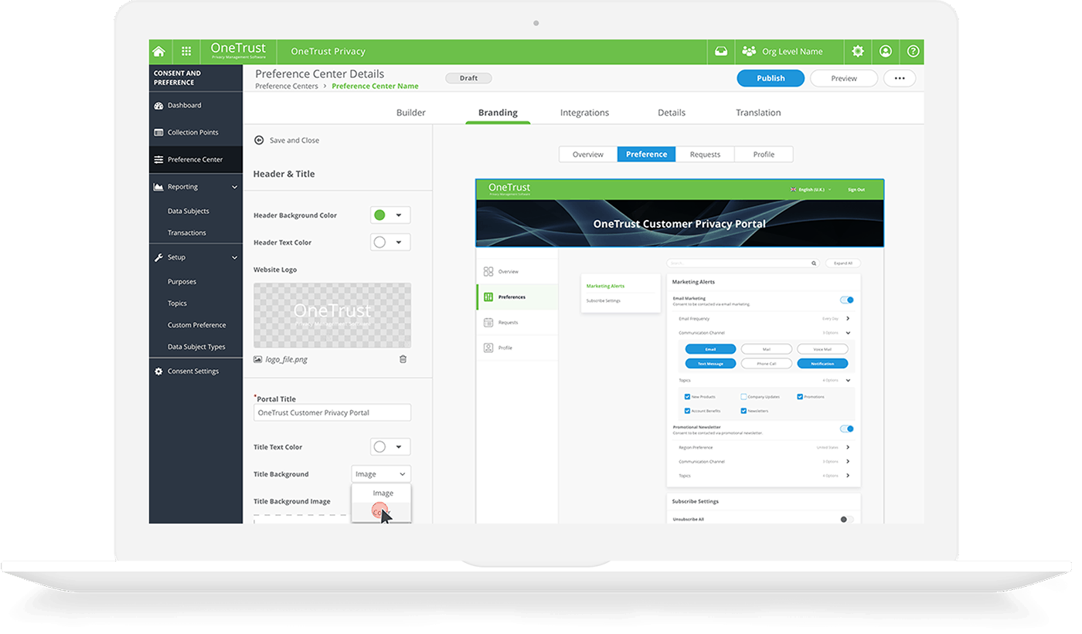The image size is (1082, 634).
Task: Click the search field in preview
Action: click(x=743, y=263)
